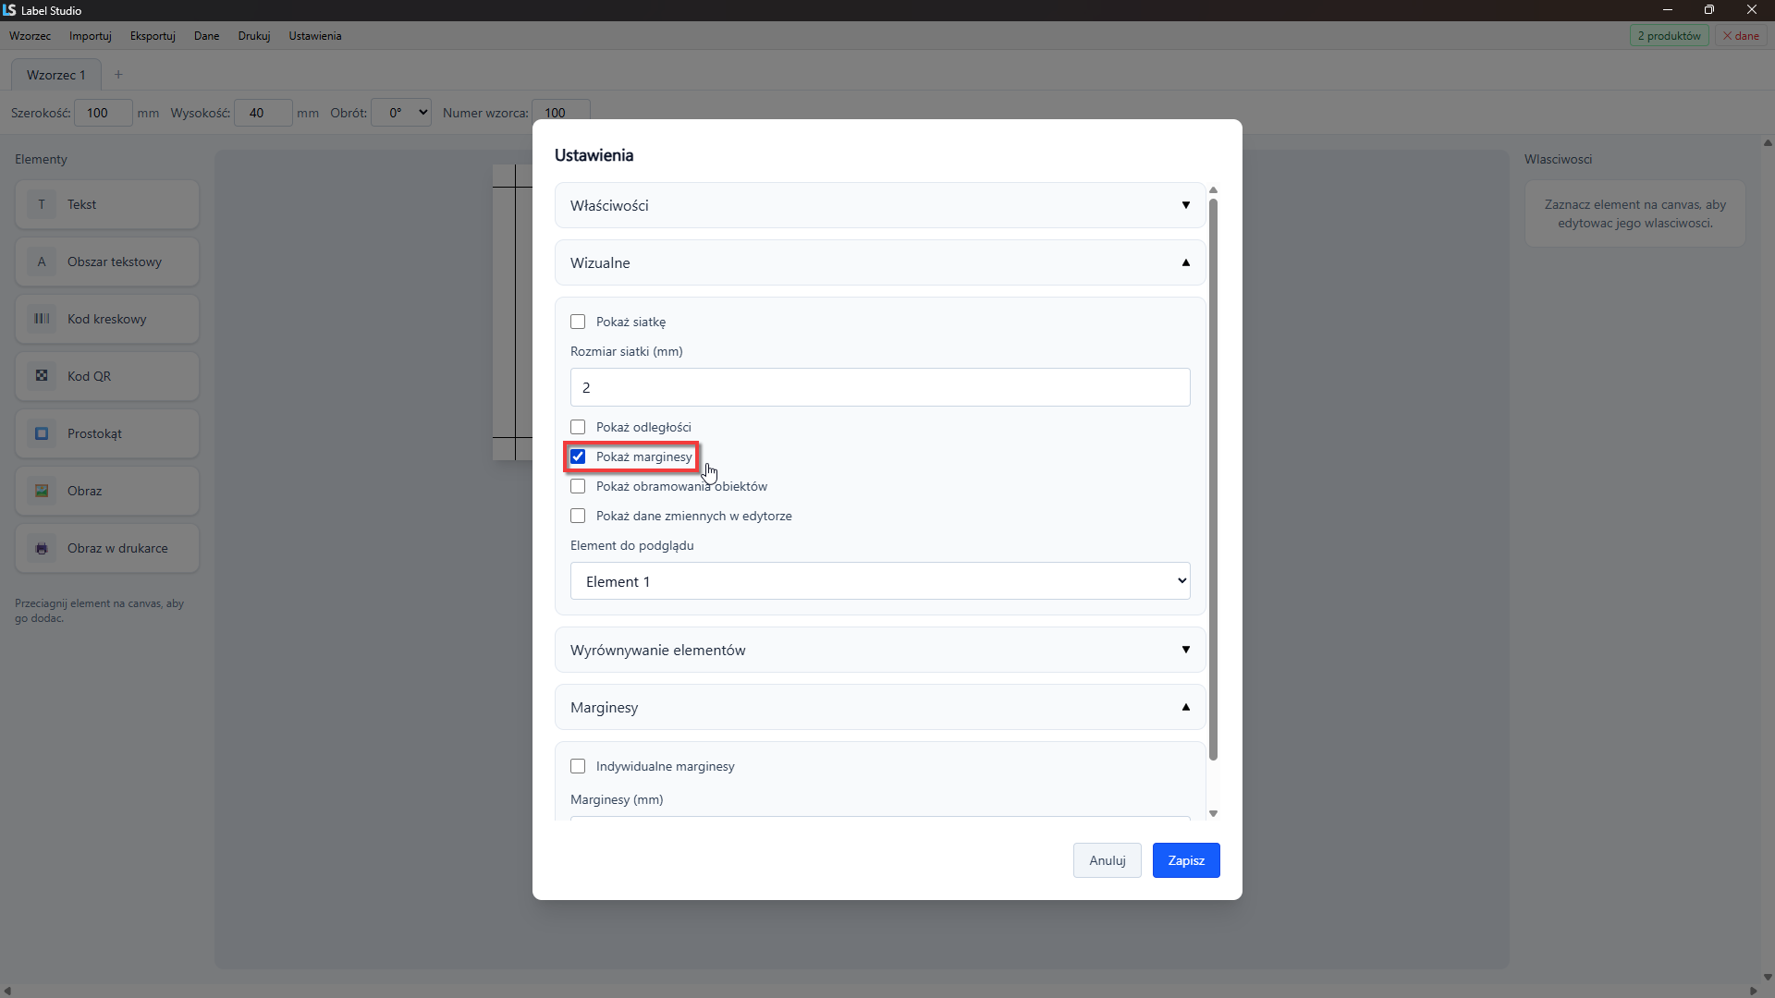Enable the Indywidualne marginesy checkbox
Image resolution: width=1775 pixels, height=998 pixels.
[x=578, y=766]
